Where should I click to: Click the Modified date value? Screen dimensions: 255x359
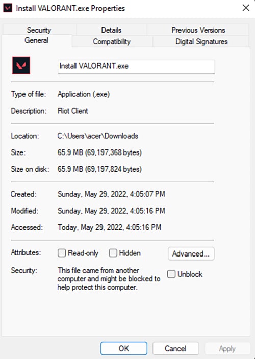pos(111,211)
